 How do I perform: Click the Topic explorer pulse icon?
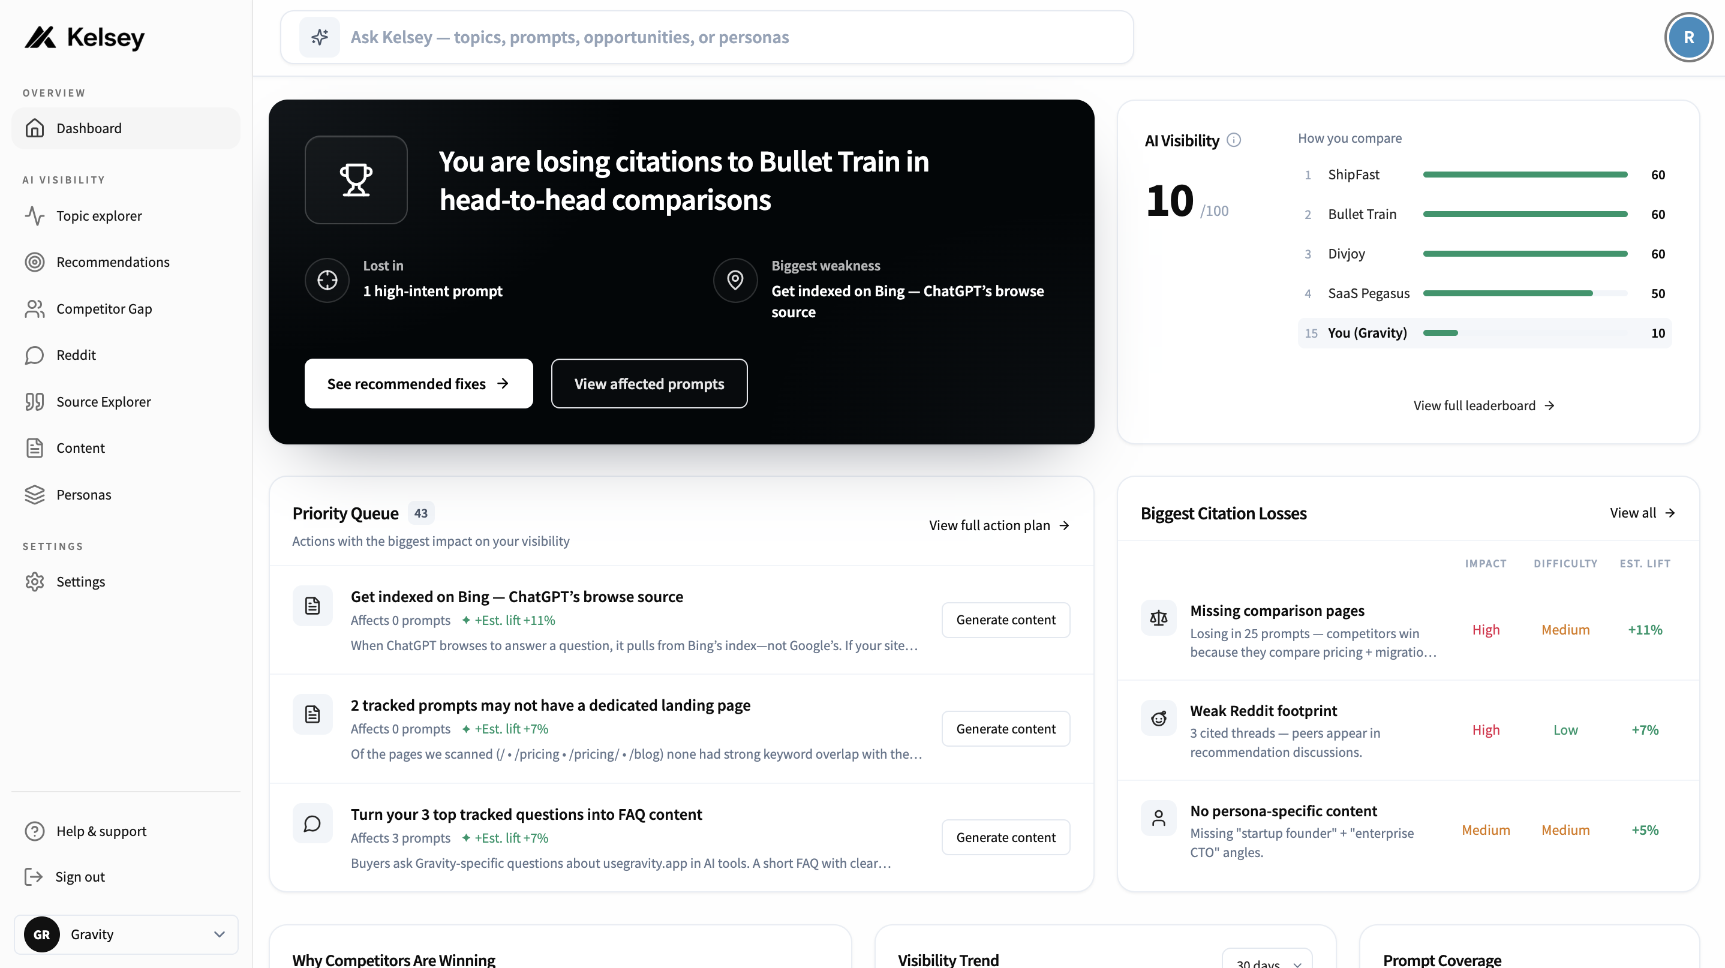(35, 215)
